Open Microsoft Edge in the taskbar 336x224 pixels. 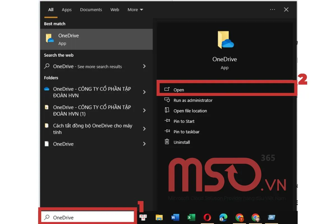(x=223, y=217)
